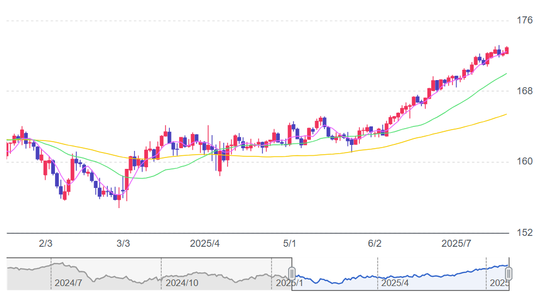This screenshot has height=298, width=546.
Task: Click the 2025/4 marker in range navigator
Action: coord(395,283)
